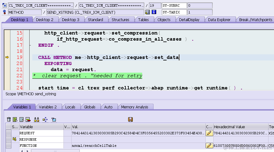Click the navigation icon left of the info icon
This screenshot has height=152, width=274.
147,12
